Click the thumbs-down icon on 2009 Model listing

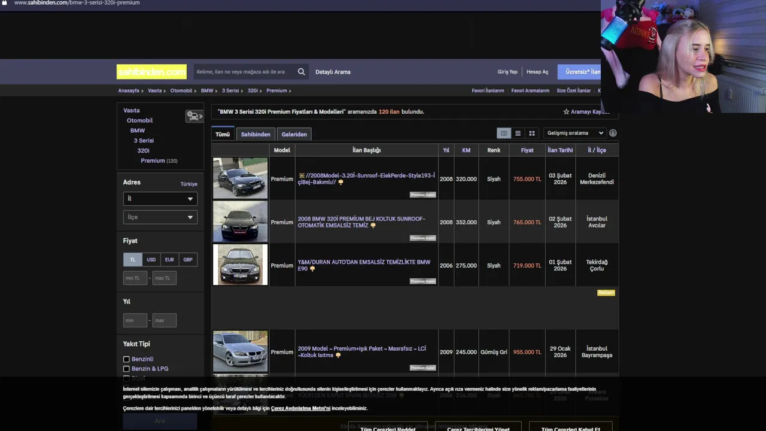338,356
